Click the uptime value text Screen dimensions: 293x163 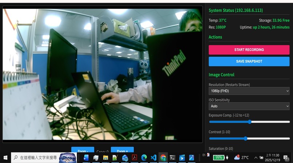[x=271, y=27]
